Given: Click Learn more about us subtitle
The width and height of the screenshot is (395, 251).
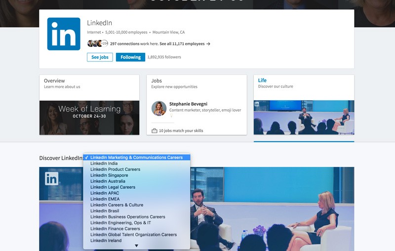Looking at the screenshot, I should coord(62,86).
